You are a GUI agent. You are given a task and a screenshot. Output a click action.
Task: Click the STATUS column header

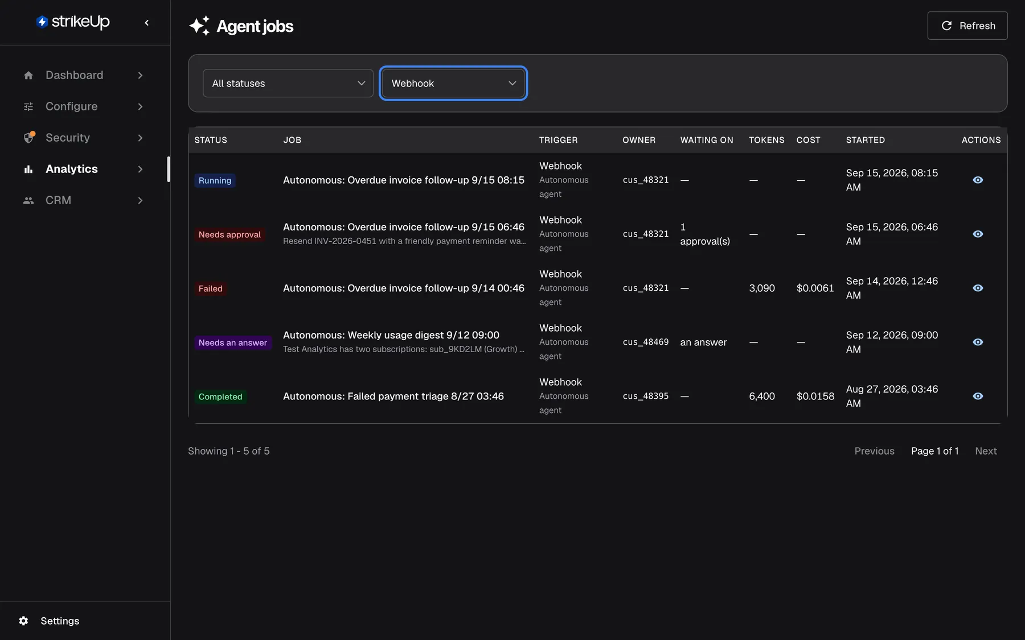point(211,140)
